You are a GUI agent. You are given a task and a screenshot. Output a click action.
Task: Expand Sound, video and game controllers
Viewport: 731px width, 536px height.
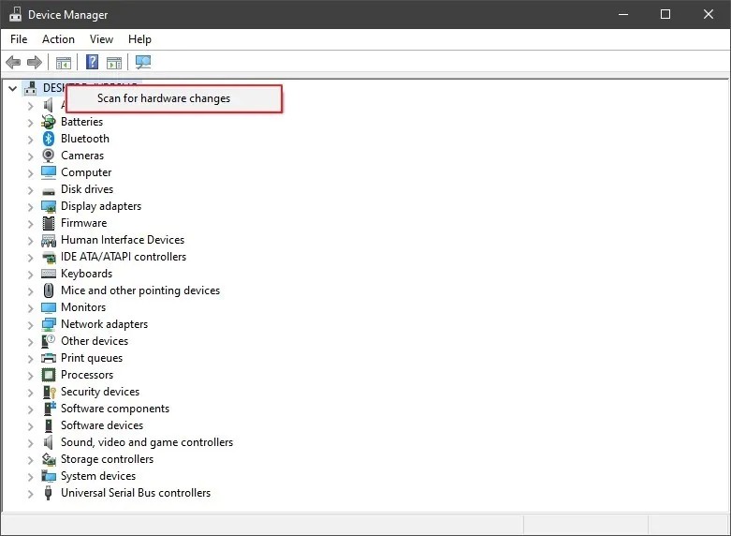[30, 443]
